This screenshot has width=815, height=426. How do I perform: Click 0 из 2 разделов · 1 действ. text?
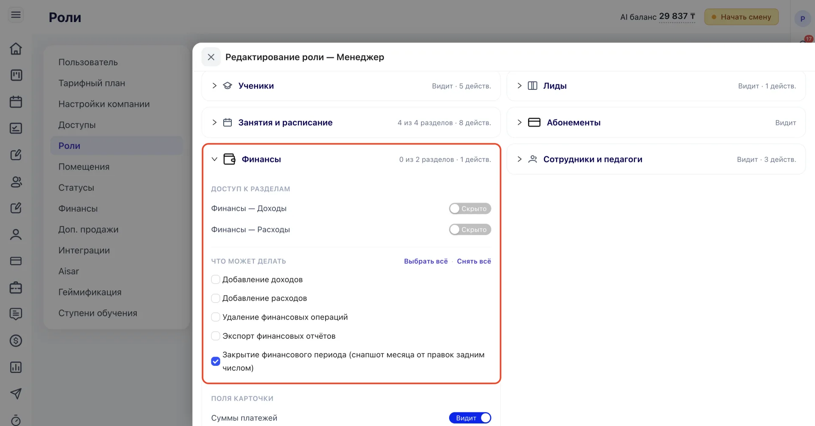pyautogui.click(x=445, y=159)
